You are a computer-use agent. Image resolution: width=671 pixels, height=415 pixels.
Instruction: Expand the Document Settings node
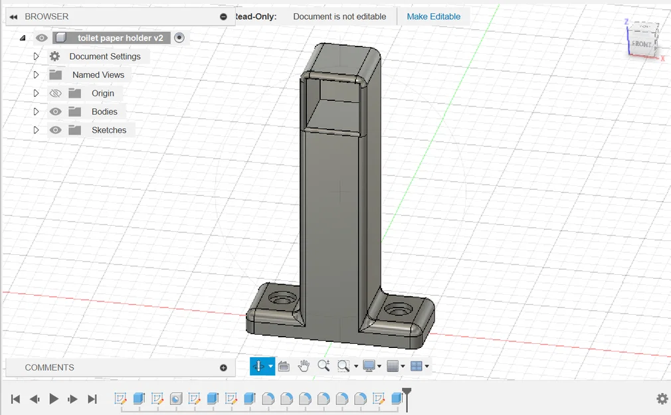click(x=37, y=56)
